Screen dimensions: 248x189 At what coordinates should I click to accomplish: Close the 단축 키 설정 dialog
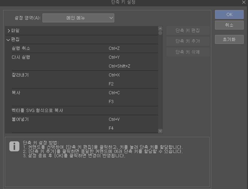[x=244, y=2]
